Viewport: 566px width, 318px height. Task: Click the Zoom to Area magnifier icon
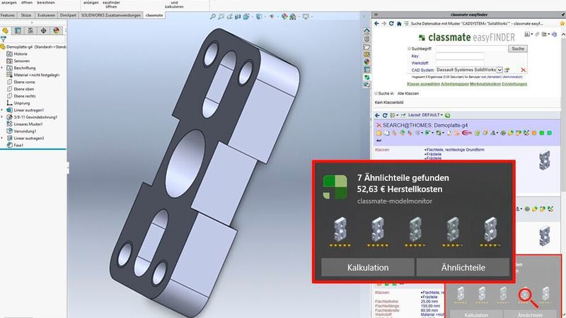(221, 16)
